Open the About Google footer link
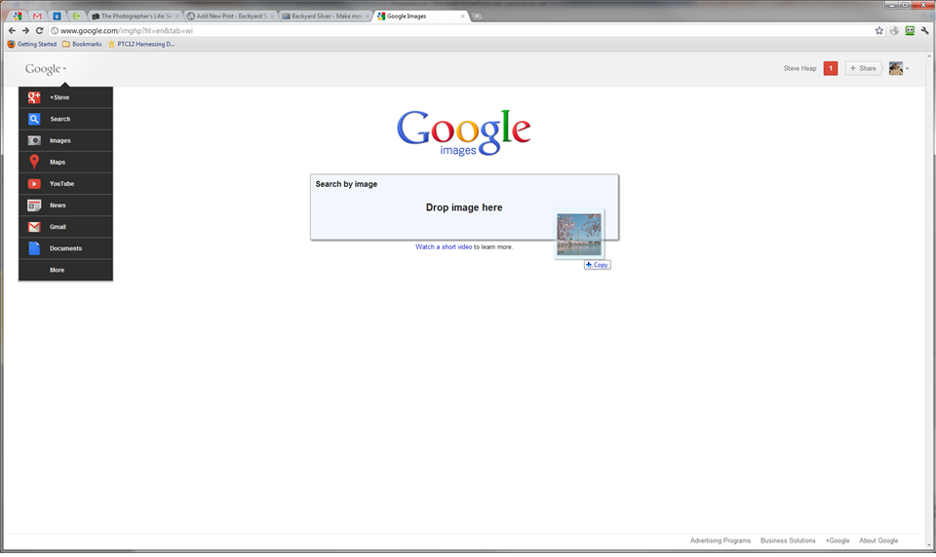 (x=878, y=540)
